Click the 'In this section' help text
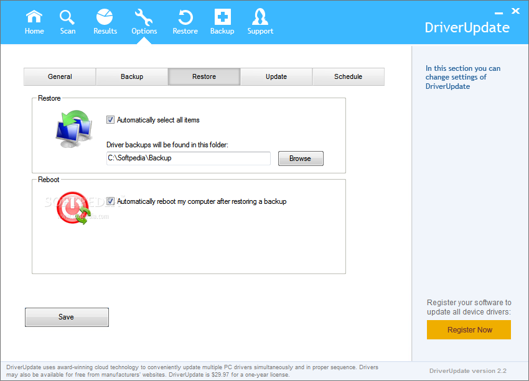529x381 pixels. pos(463,77)
